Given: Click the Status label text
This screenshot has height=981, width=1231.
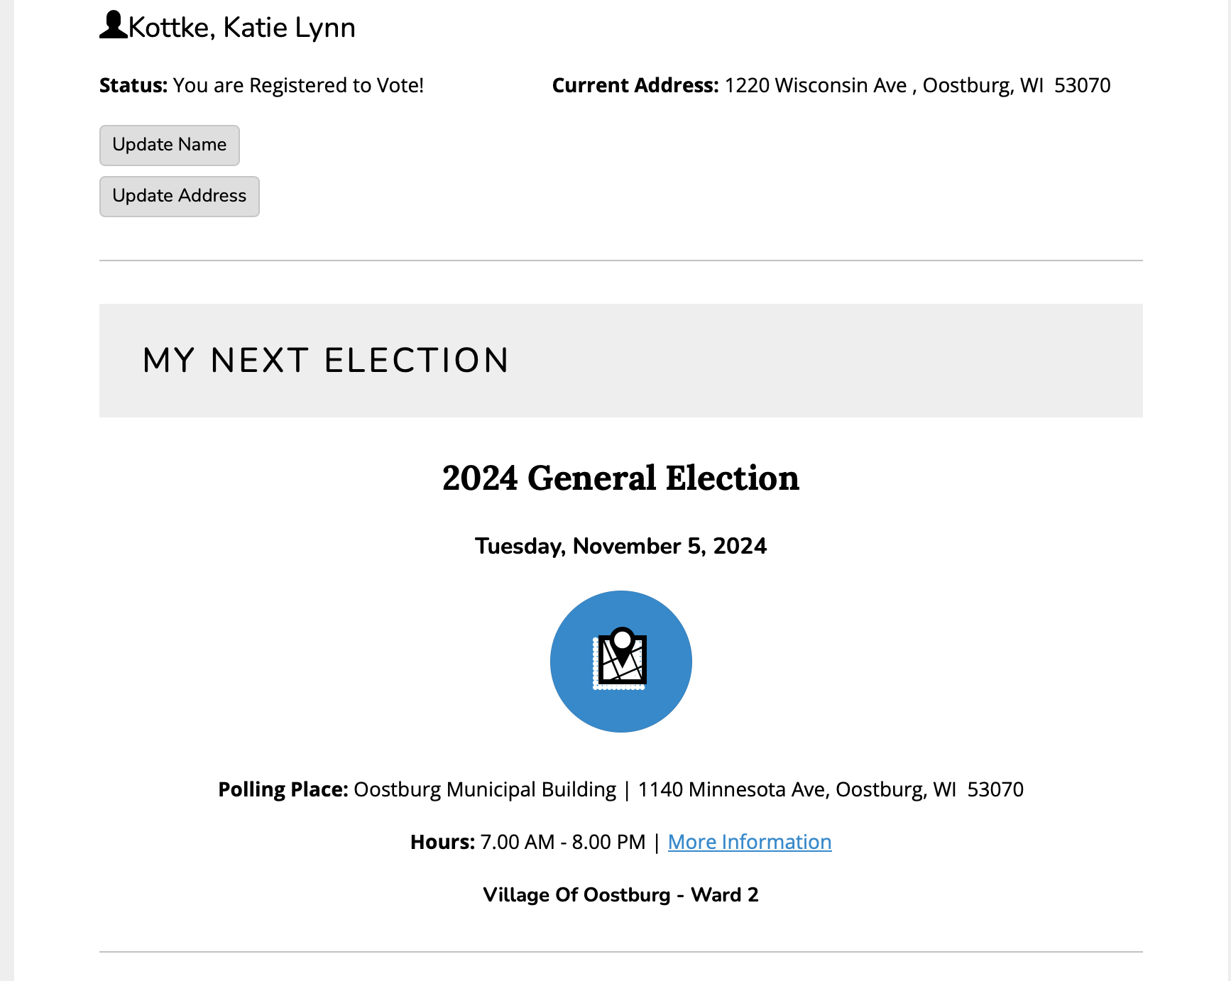Looking at the screenshot, I should (133, 85).
